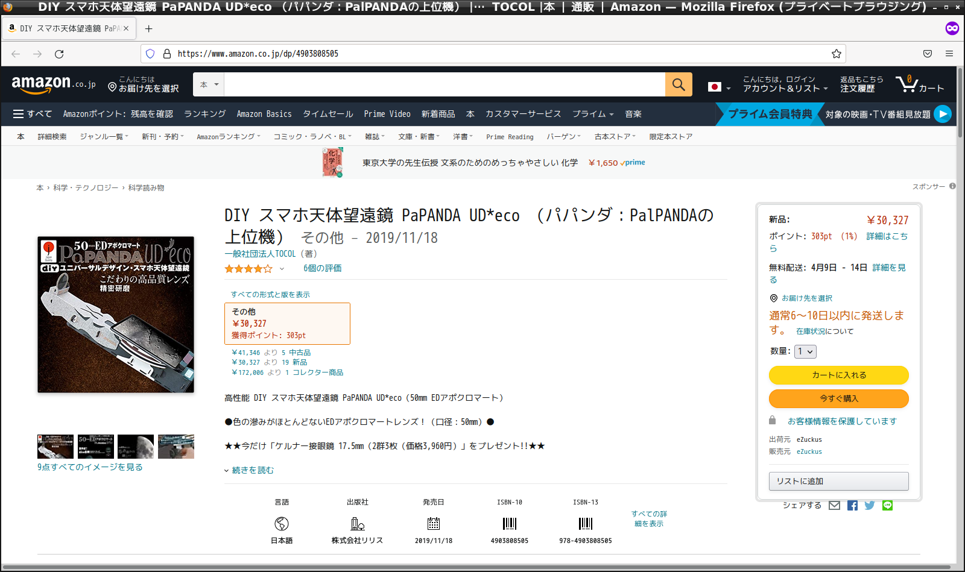Open ランキング in the nav bar
This screenshot has height=572, width=965.
[205, 114]
